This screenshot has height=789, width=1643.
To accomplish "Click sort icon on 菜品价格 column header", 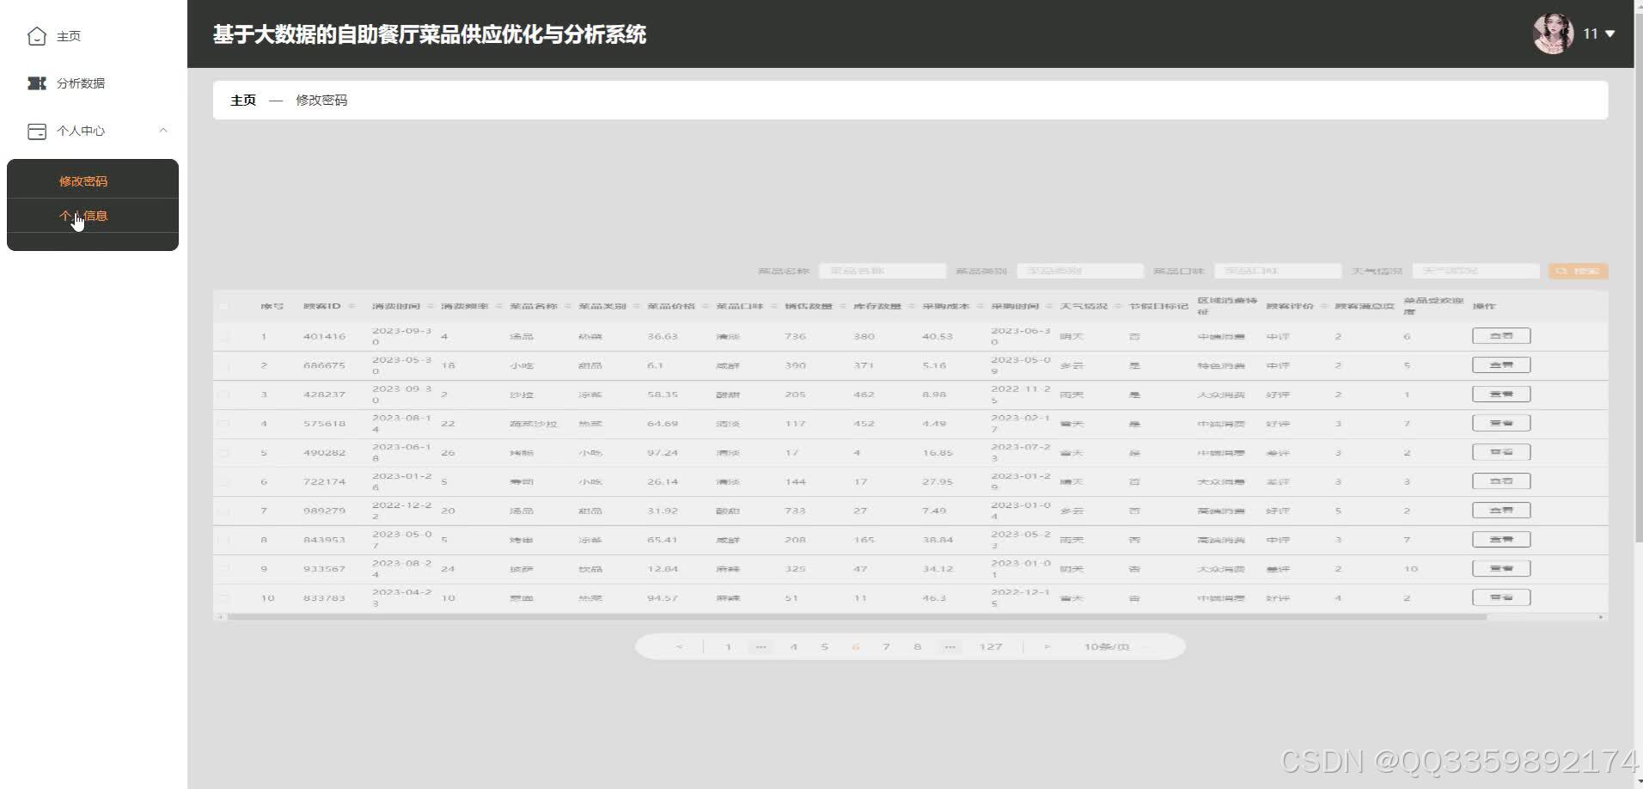I will click(x=705, y=306).
